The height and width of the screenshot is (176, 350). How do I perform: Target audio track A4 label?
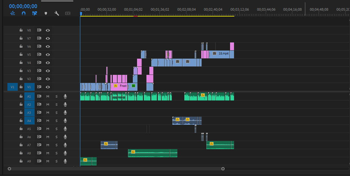29,121
